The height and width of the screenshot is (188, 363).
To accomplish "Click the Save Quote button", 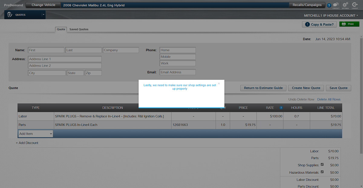I will pos(338,88).
